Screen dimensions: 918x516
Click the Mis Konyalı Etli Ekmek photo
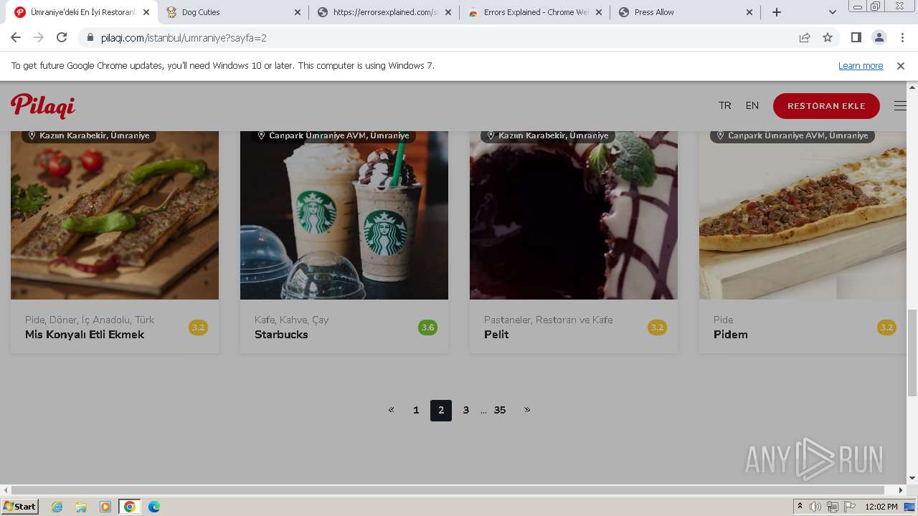pyautogui.click(x=115, y=215)
